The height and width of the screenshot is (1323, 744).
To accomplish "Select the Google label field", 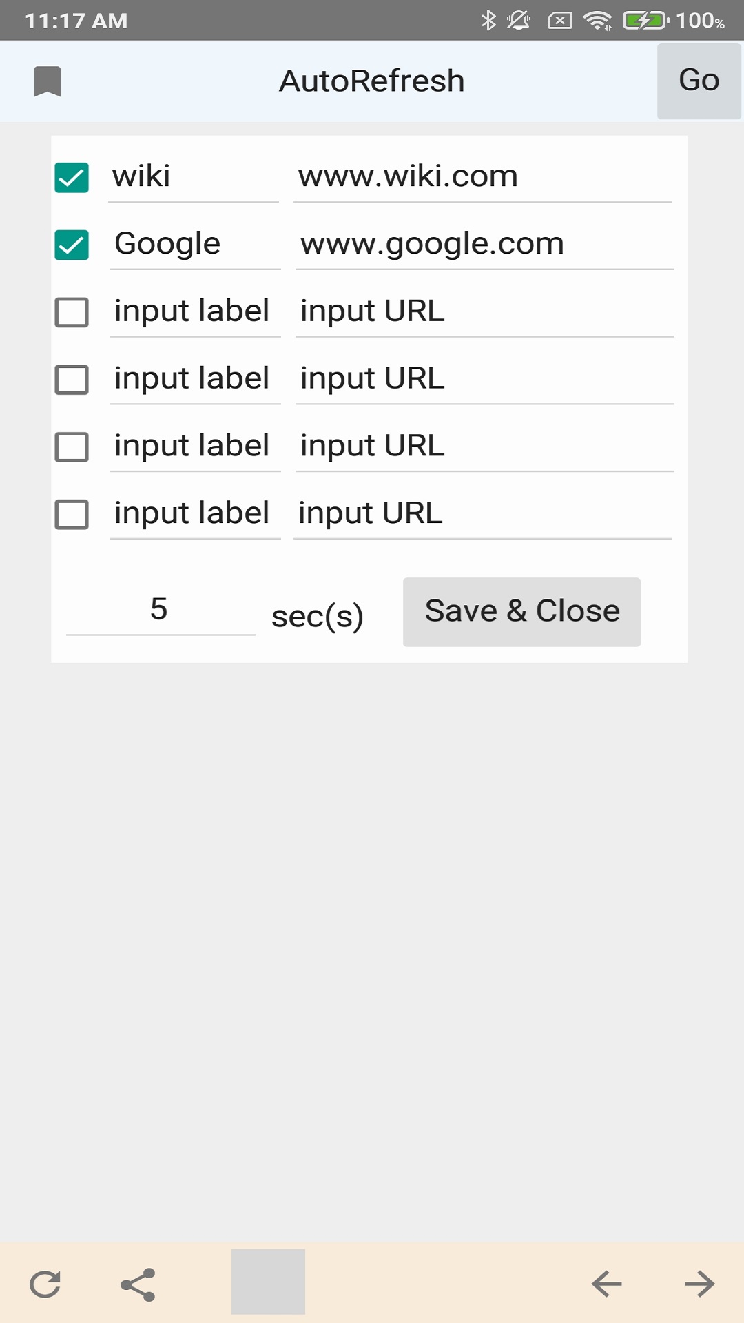I will 196,244.
